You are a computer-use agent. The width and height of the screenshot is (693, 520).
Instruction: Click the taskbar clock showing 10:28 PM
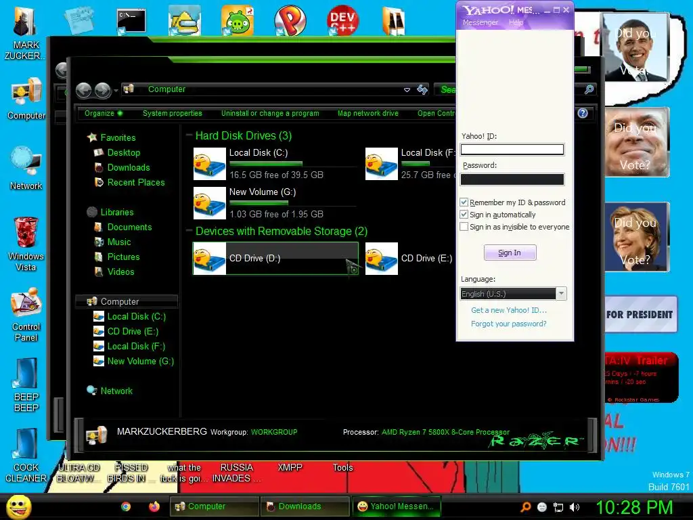coord(633,507)
